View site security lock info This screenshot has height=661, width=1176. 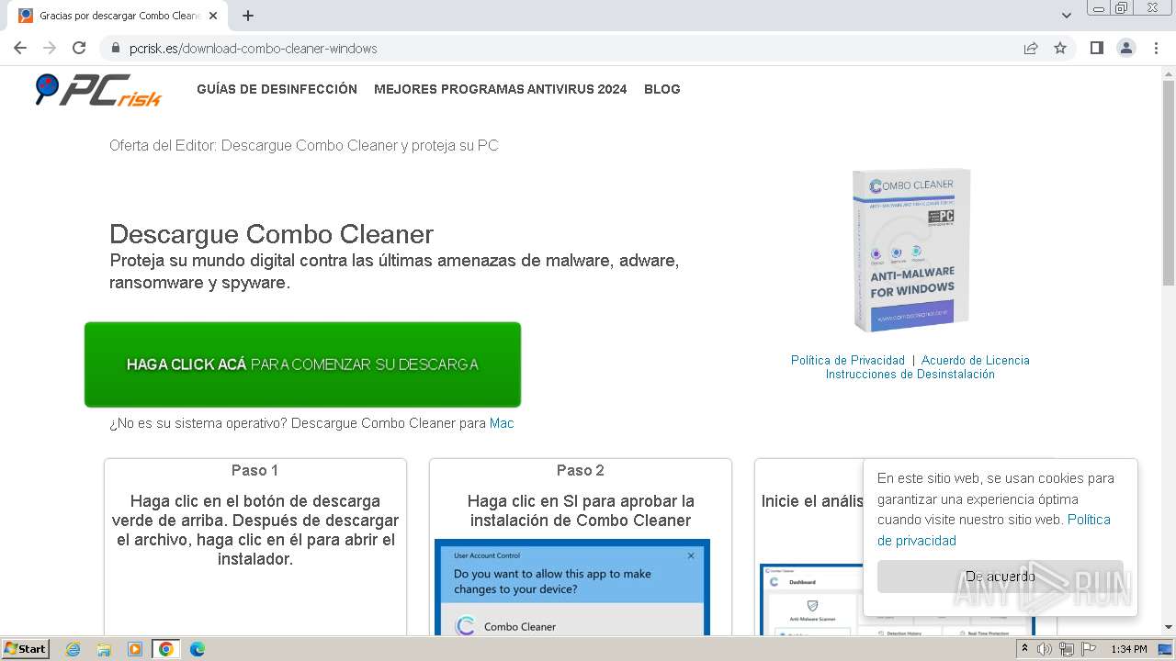click(116, 49)
